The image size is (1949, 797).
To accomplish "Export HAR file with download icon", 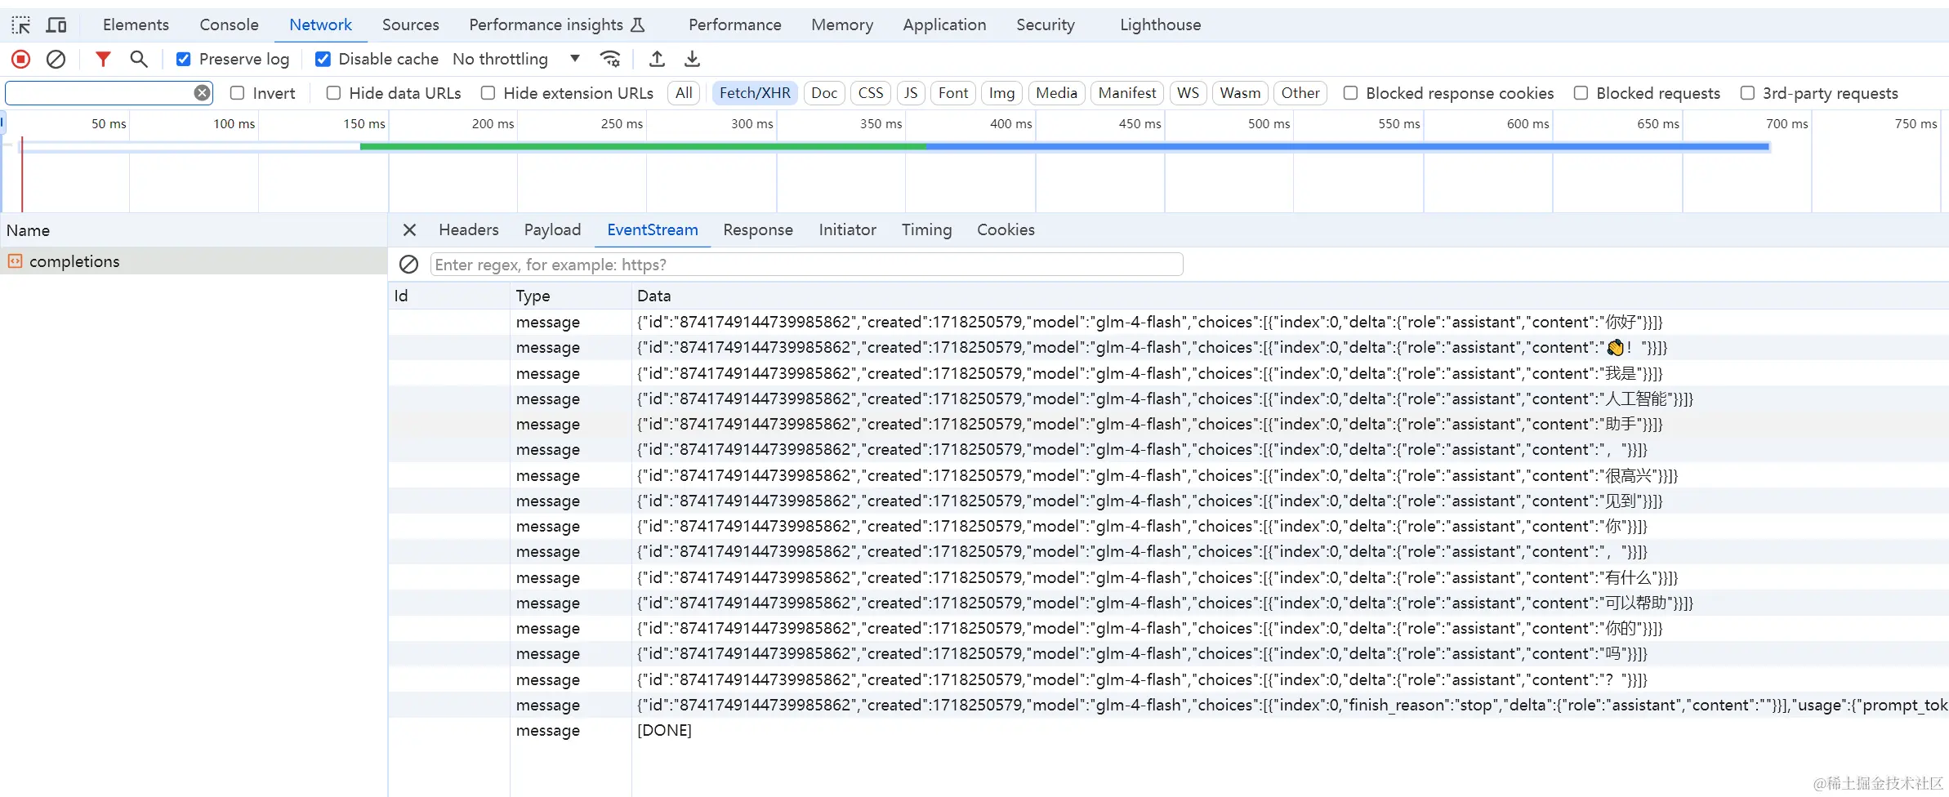I will pyautogui.click(x=692, y=59).
